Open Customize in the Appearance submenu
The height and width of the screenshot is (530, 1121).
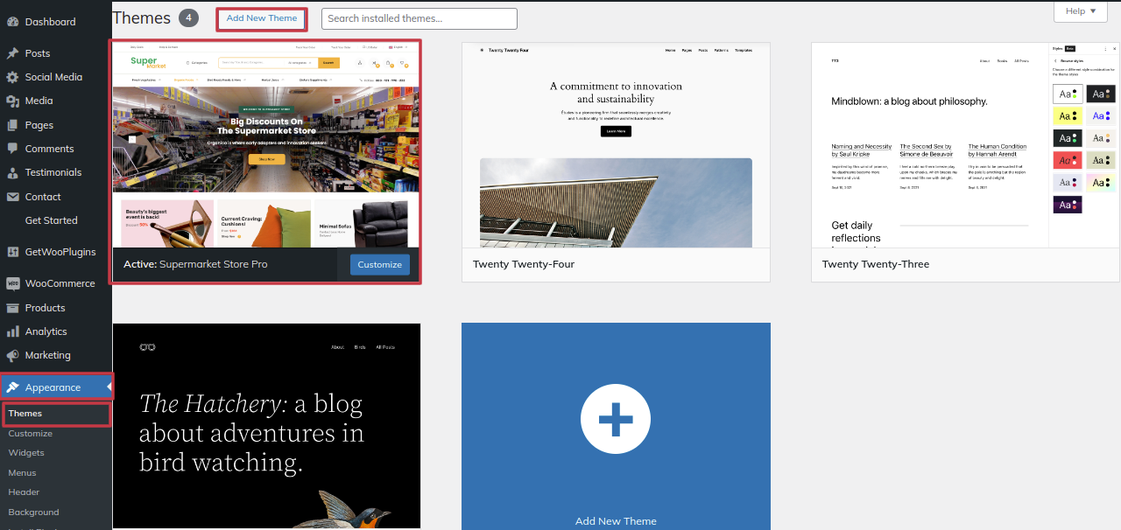[x=31, y=433]
